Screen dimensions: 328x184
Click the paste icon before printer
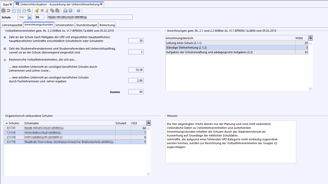point(57,10)
